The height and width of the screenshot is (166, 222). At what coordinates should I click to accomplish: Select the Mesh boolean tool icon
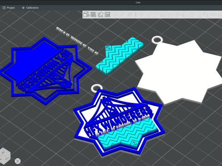point(177,15)
